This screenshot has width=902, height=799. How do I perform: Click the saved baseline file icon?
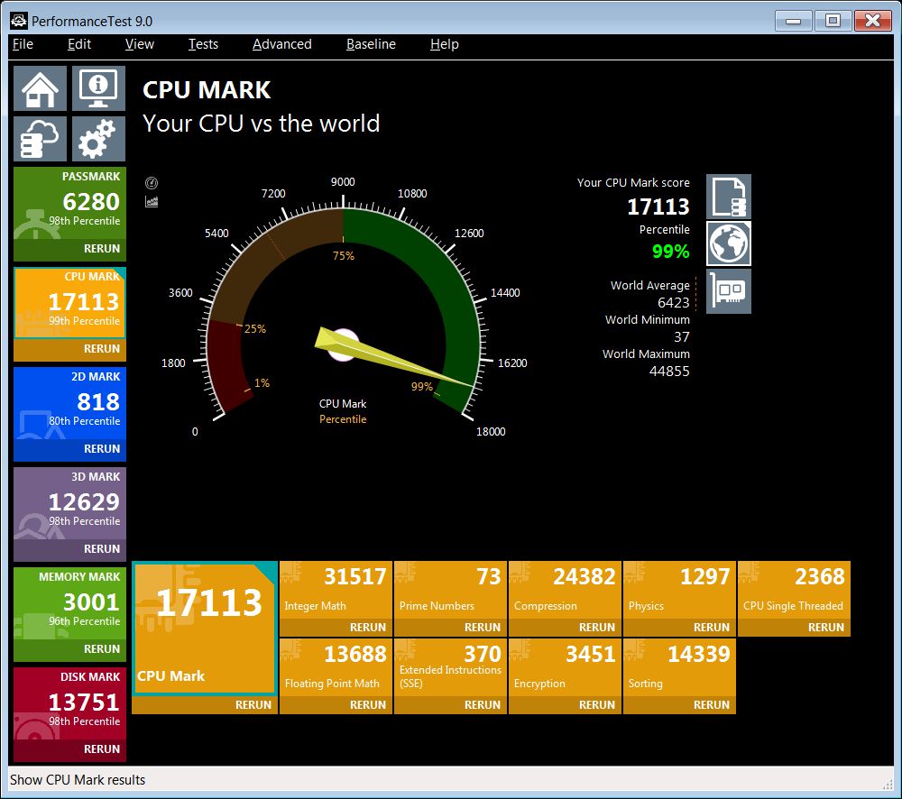728,197
